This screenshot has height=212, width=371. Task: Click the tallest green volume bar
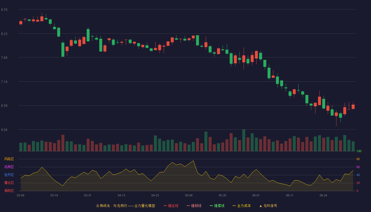[x=244, y=140]
